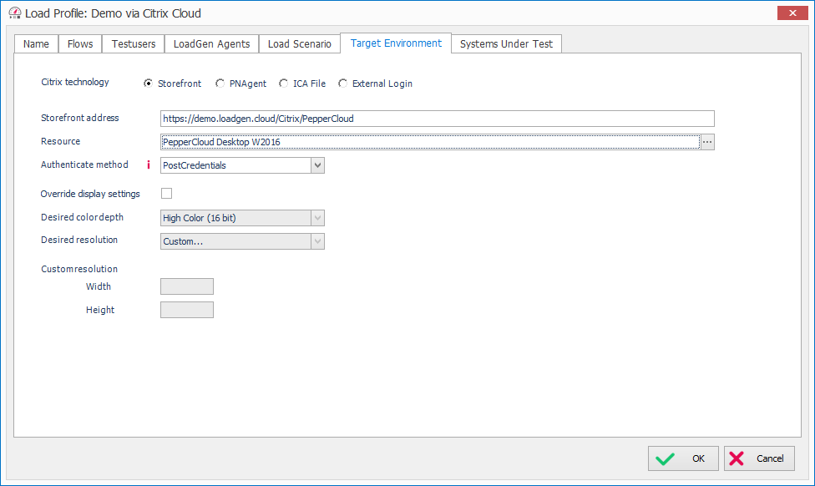Viewport: 815px width, 486px height.
Task: Click into the Storefront address field
Action: (437, 119)
